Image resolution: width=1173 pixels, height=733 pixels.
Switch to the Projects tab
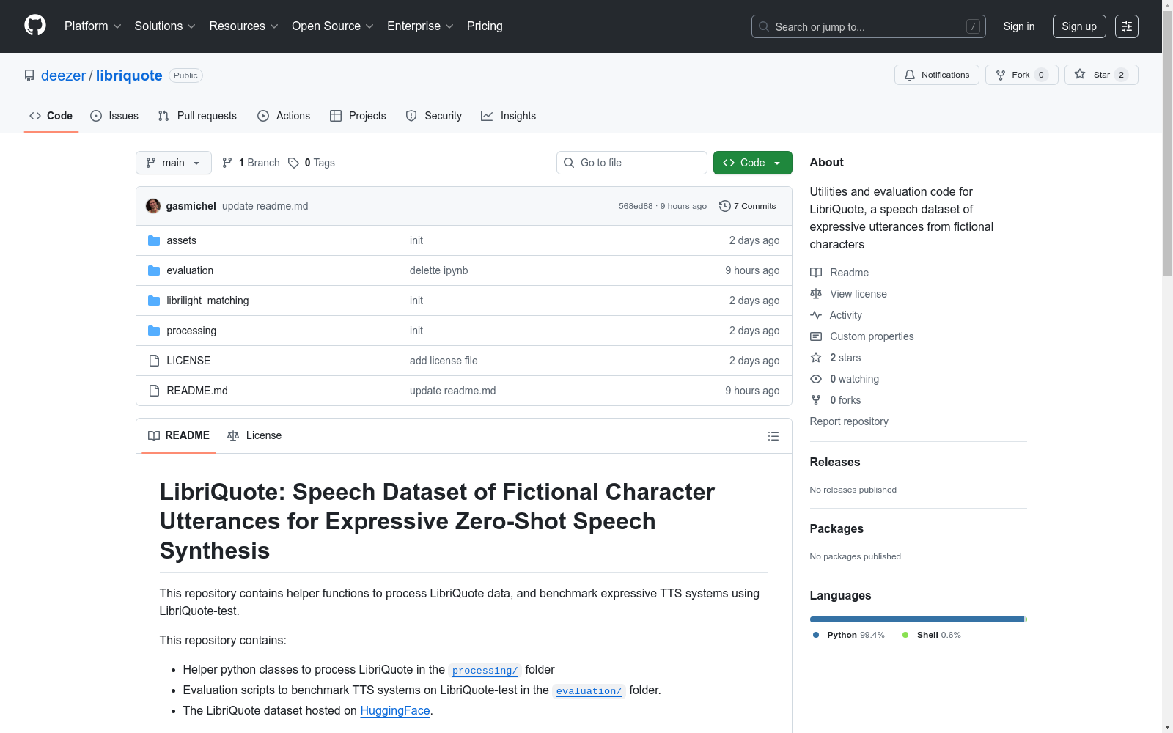[358, 116]
